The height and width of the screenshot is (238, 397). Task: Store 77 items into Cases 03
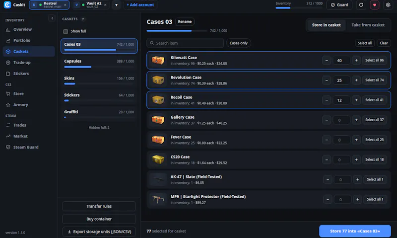tap(355, 231)
